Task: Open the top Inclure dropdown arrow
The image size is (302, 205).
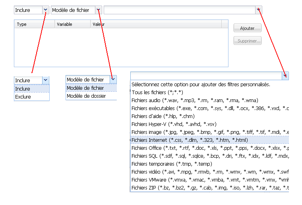Action: pyautogui.click(x=45, y=10)
